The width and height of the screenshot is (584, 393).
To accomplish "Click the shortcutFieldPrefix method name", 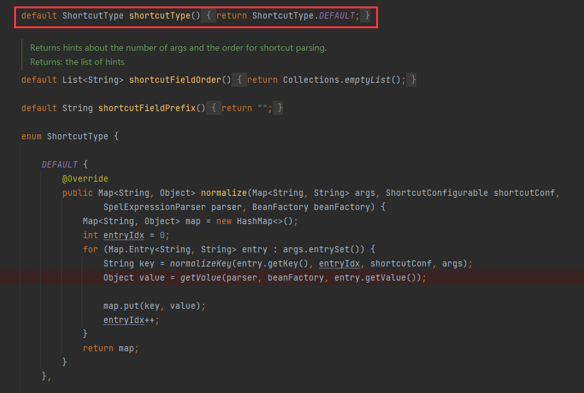I will pos(147,109).
